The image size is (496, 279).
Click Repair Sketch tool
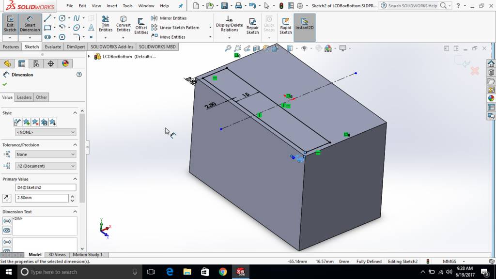(x=252, y=26)
